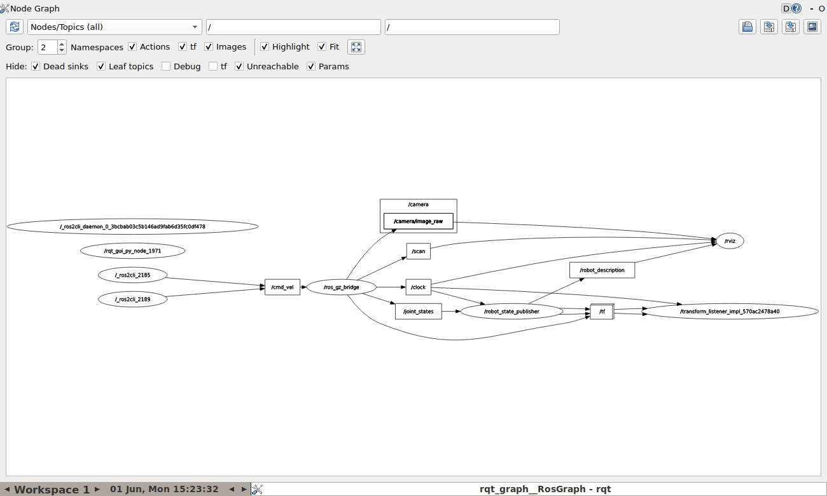The image size is (827, 496).
Task: Save graph as SVG file
Action: click(791, 27)
